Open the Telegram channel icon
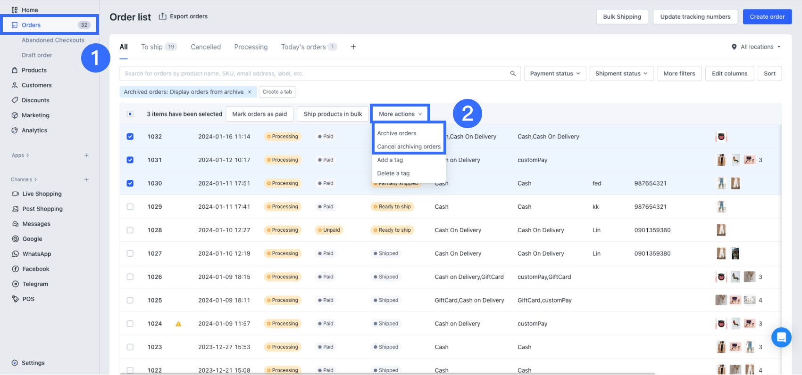This screenshot has height=375, width=802. point(15,284)
